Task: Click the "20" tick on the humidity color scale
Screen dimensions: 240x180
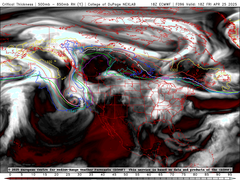Action: (x=56, y=175)
